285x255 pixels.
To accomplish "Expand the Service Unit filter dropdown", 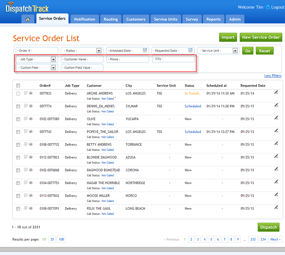I will [x=235, y=51].
